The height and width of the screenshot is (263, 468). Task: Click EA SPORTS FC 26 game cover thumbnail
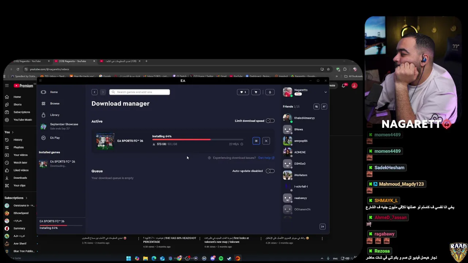105,141
